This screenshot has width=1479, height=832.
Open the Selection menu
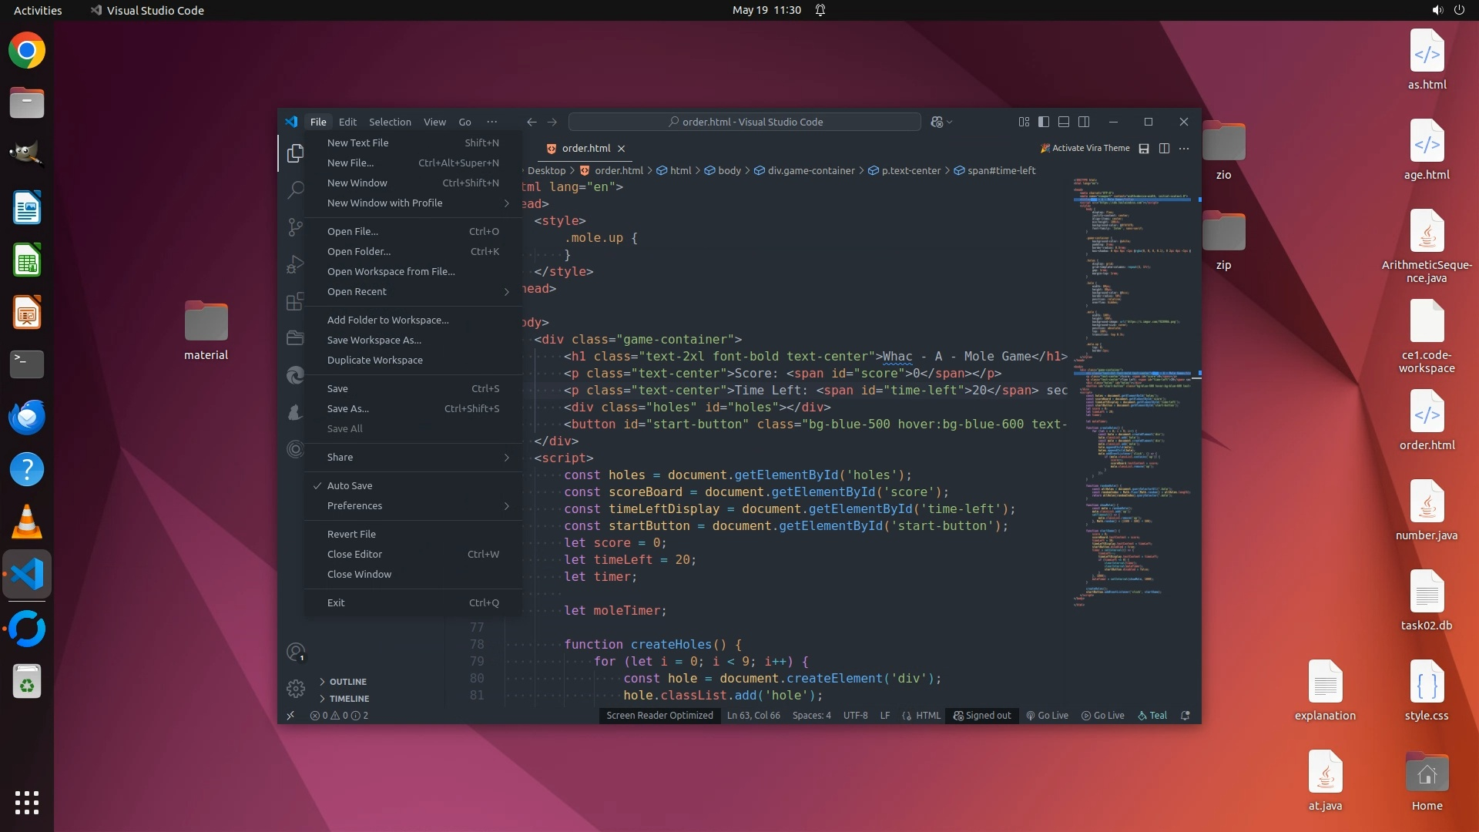[390, 122]
